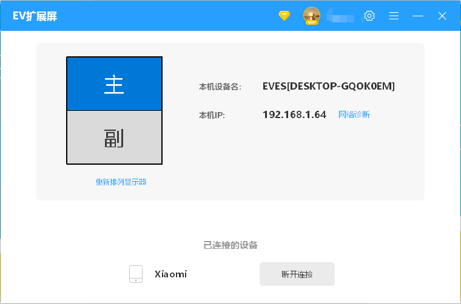Select the Xiaomi connected device name
The width and height of the screenshot is (461, 304).
(x=171, y=274)
